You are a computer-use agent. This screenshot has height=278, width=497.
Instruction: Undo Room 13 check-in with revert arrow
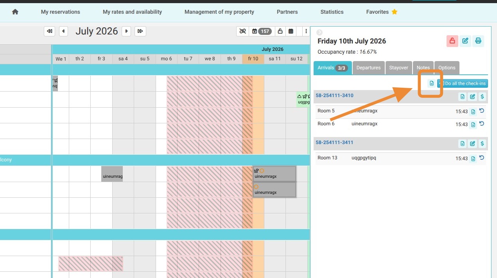coord(482,158)
